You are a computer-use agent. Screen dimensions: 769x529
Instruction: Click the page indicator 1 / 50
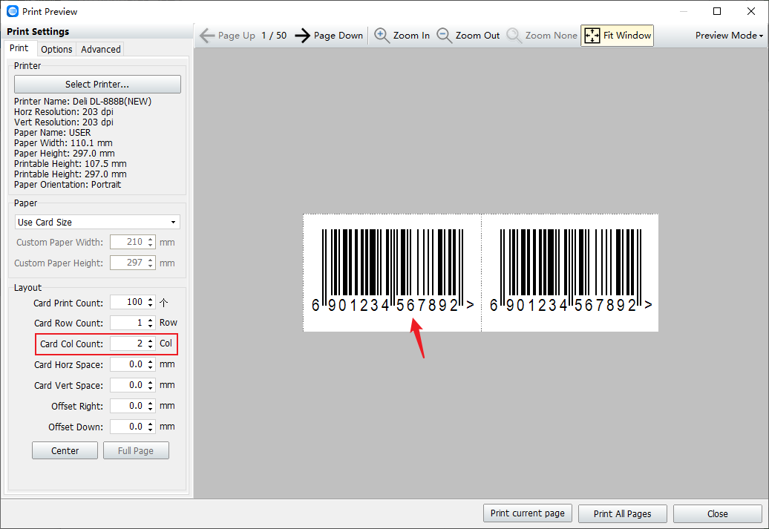pos(274,36)
